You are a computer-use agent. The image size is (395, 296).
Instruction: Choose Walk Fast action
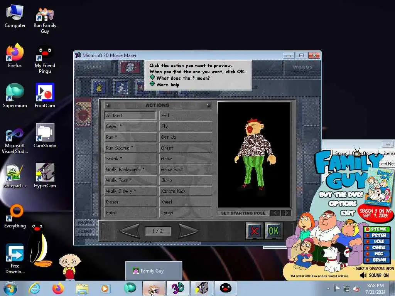[x=130, y=180]
